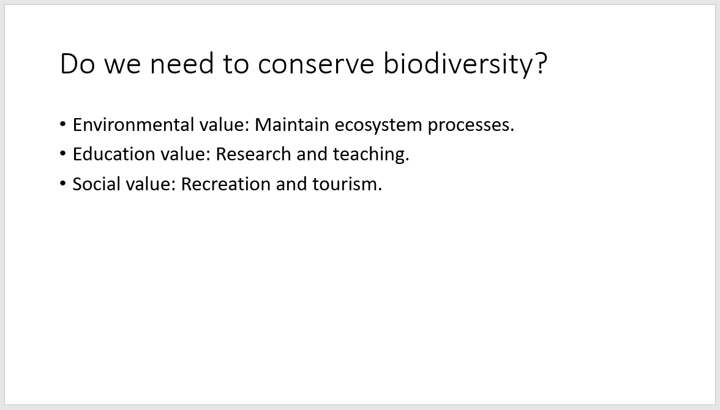Click the bullet marker before "Social value"
This screenshot has width=720, height=410.
click(x=63, y=183)
